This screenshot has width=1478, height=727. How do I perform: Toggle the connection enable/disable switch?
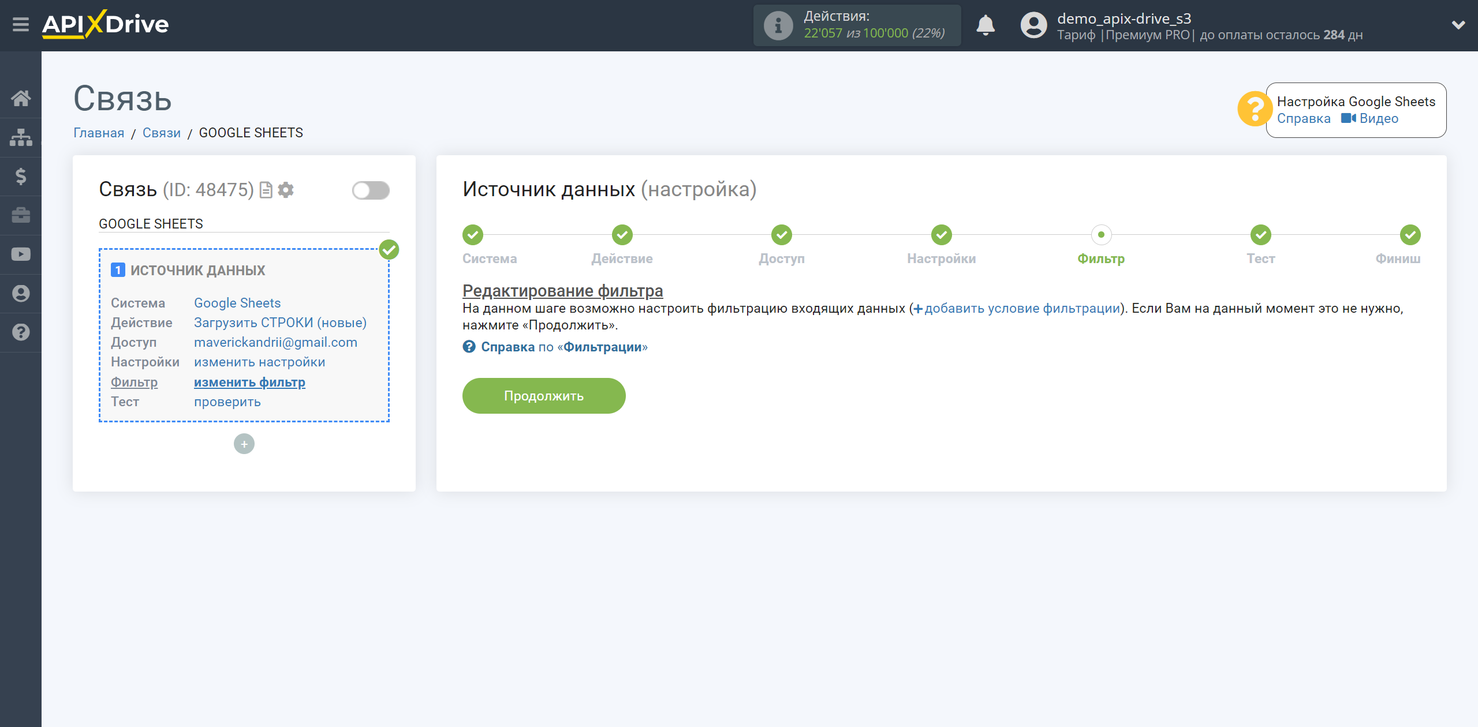click(368, 190)
